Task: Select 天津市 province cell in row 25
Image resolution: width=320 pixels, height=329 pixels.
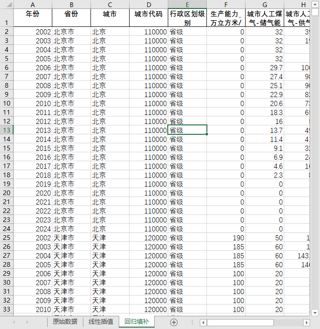Action: pos(71,238)
